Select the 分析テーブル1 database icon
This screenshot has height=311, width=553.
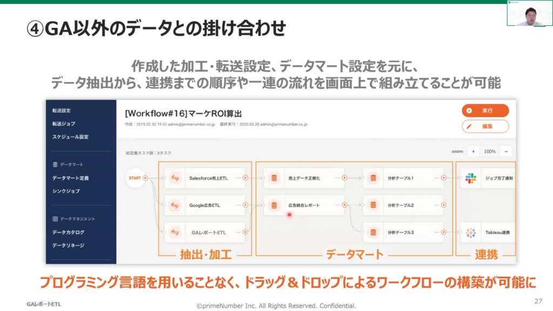tap(373, 178)
